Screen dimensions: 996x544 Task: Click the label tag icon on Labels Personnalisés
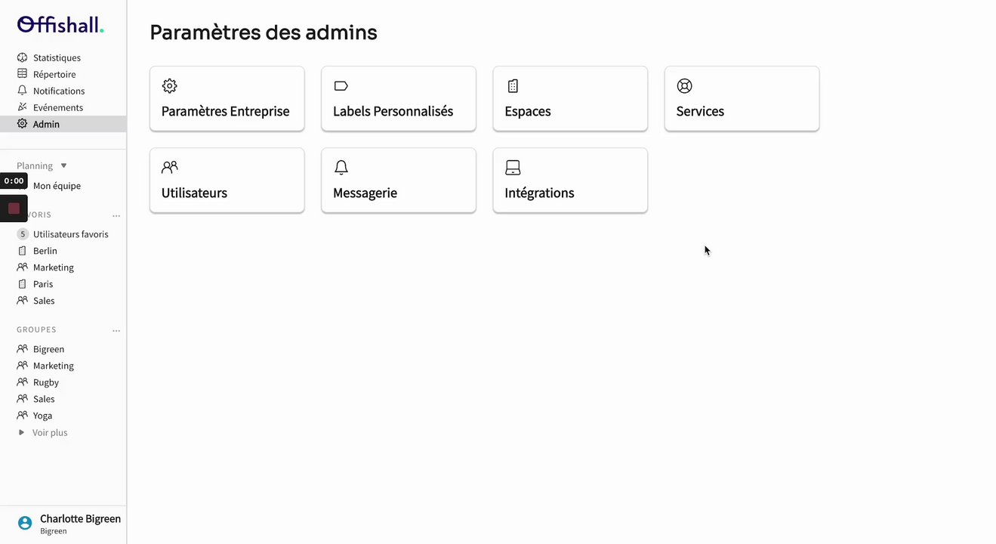point(341,86)
